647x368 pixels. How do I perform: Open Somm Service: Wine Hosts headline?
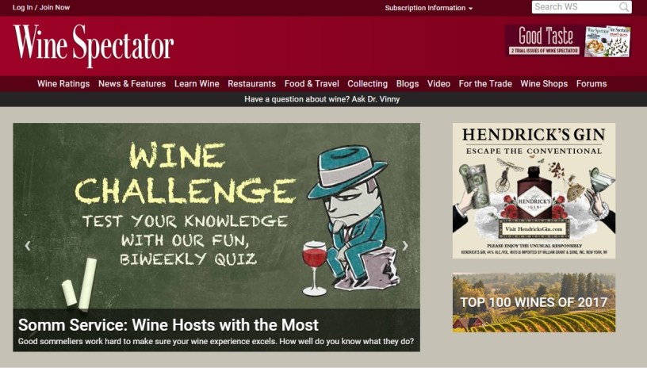pyautogui.click(x=168, y=325)
